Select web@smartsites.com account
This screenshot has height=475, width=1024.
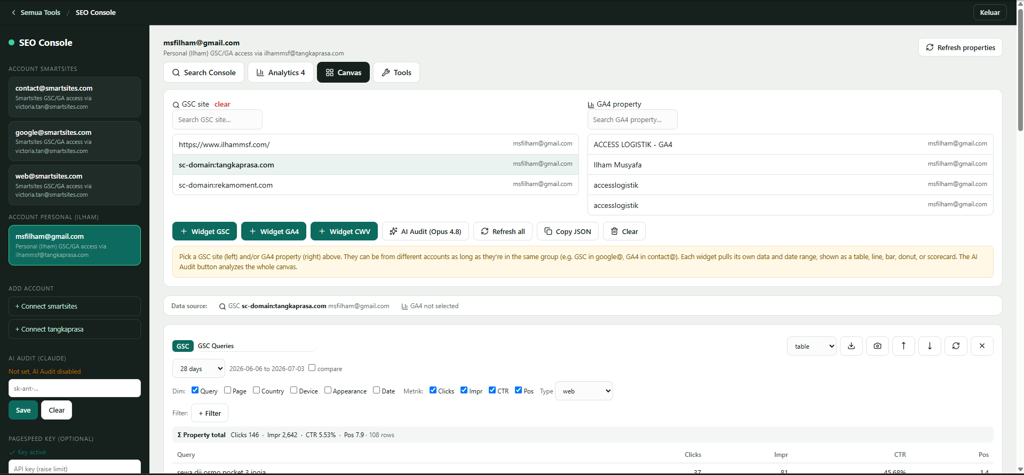75,185
